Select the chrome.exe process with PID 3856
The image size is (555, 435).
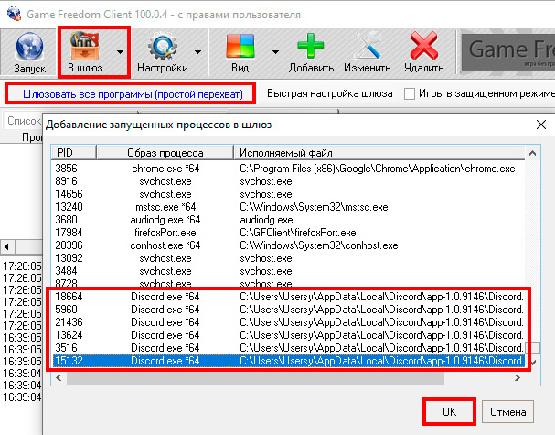pyautogui.click(x=289, y=169)
